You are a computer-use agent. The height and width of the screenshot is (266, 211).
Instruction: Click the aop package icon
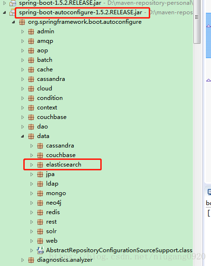pos(31,50)
